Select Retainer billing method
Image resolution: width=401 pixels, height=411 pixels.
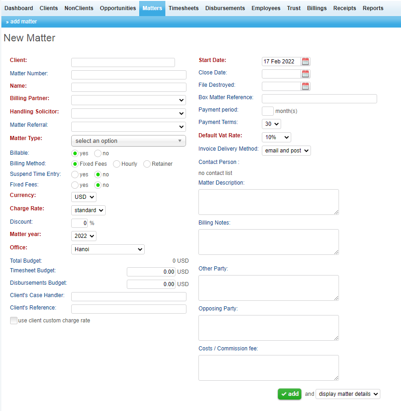pyautogui.click(x=147, y=164)
